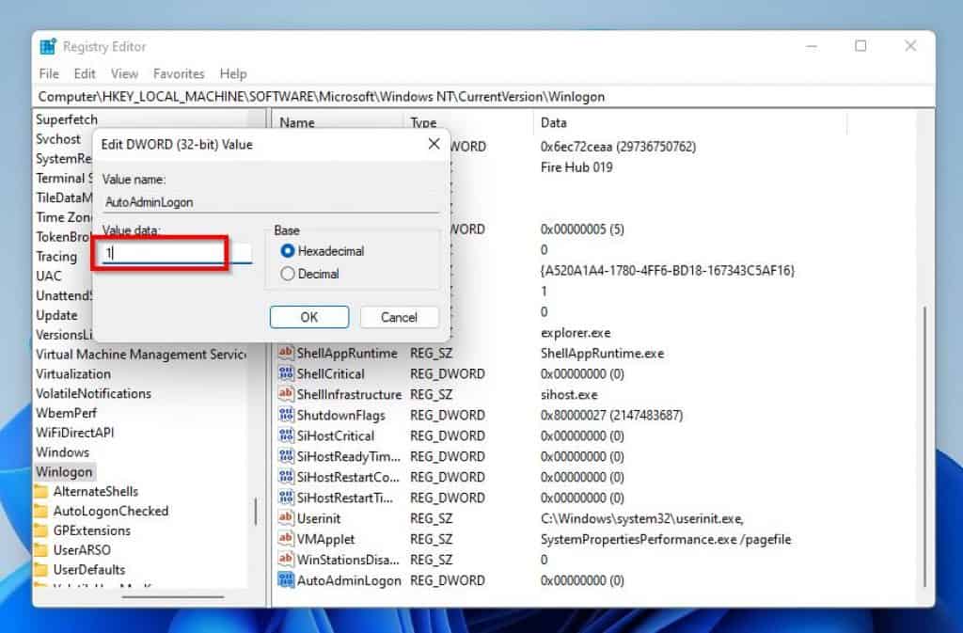
Task: Confirm the DWORD value with OK
Action: [308, 317]
